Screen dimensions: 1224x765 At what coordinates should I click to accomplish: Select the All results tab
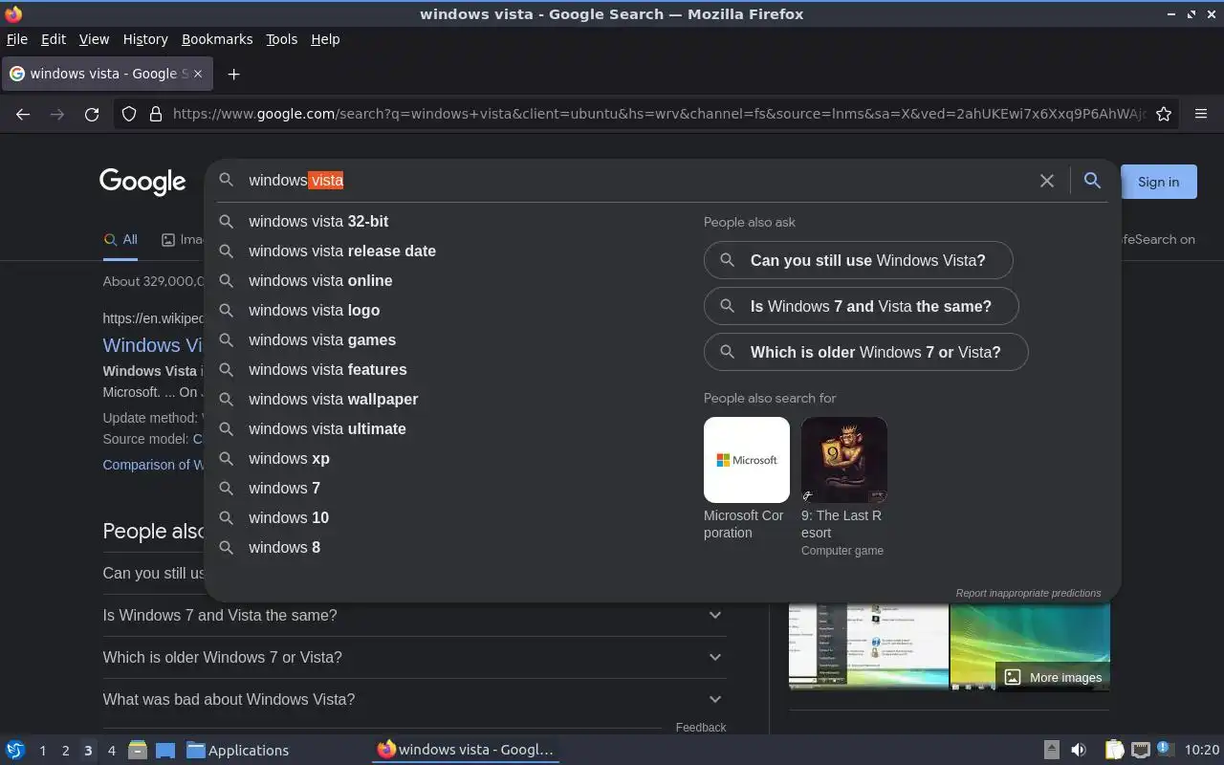tap(120, 240)
